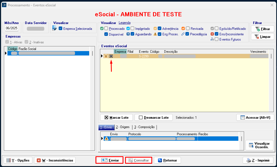Viewport: 277px width, 167px height.
Task: Click the Erro Proces. warning triangle icon
Action: coord(155,34)
